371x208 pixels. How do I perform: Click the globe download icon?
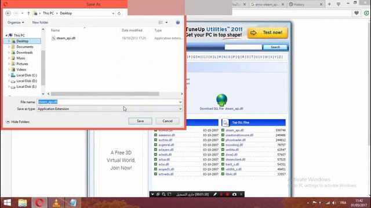(221, 100)
